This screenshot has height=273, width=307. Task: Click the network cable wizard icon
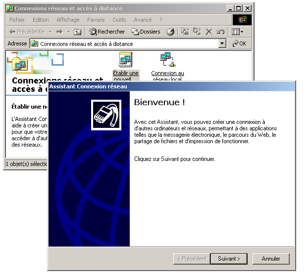click(x=106, y=115)
